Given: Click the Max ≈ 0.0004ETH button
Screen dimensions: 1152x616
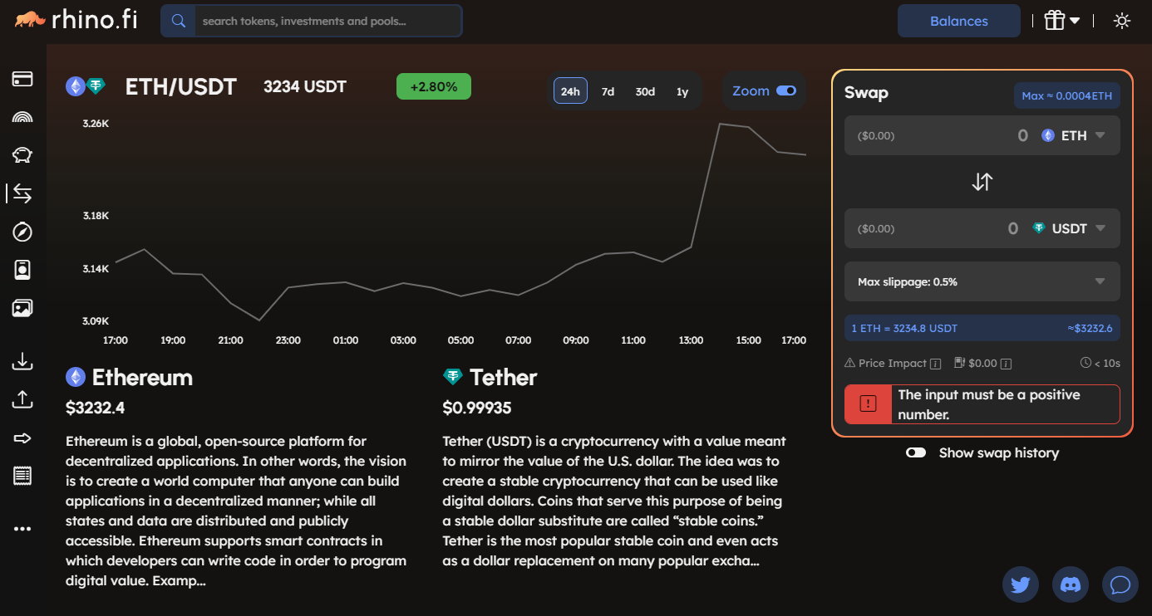Looking at the screenshot, I should coord(1066,95).
